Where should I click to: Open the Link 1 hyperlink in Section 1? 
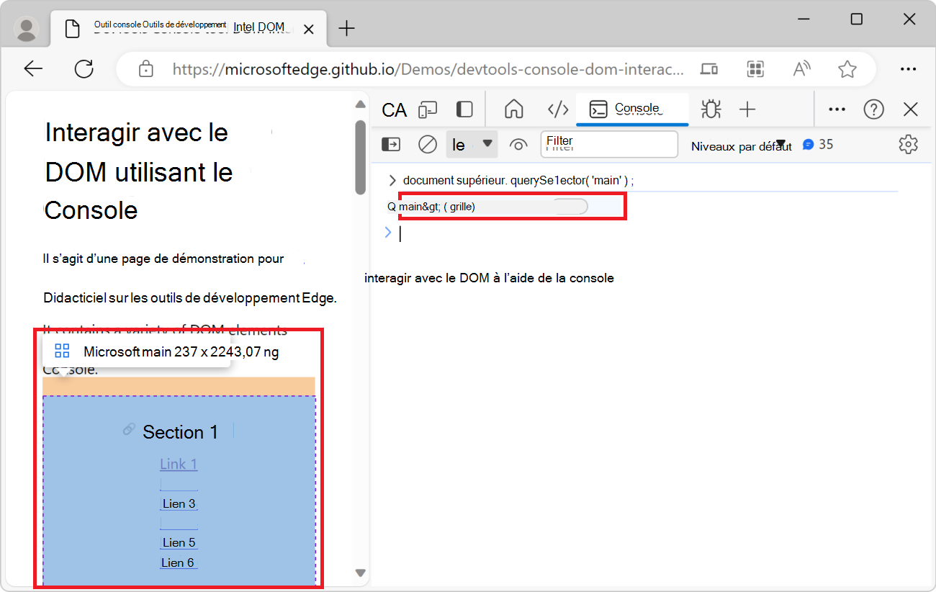click(179, 464)
